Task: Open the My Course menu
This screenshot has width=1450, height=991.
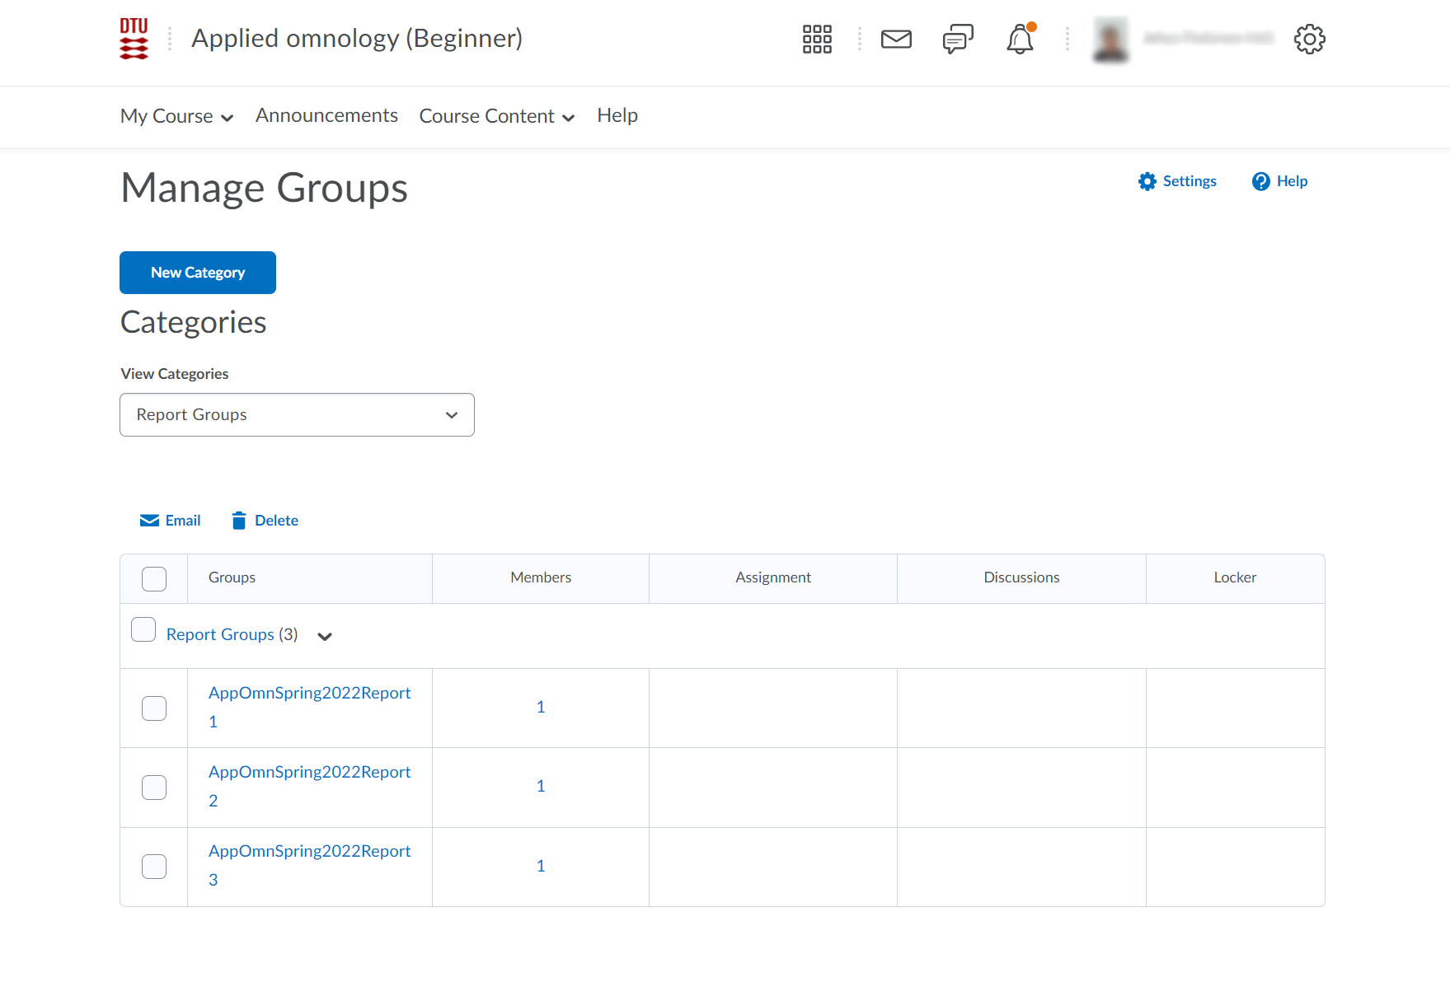Action: 176,116
